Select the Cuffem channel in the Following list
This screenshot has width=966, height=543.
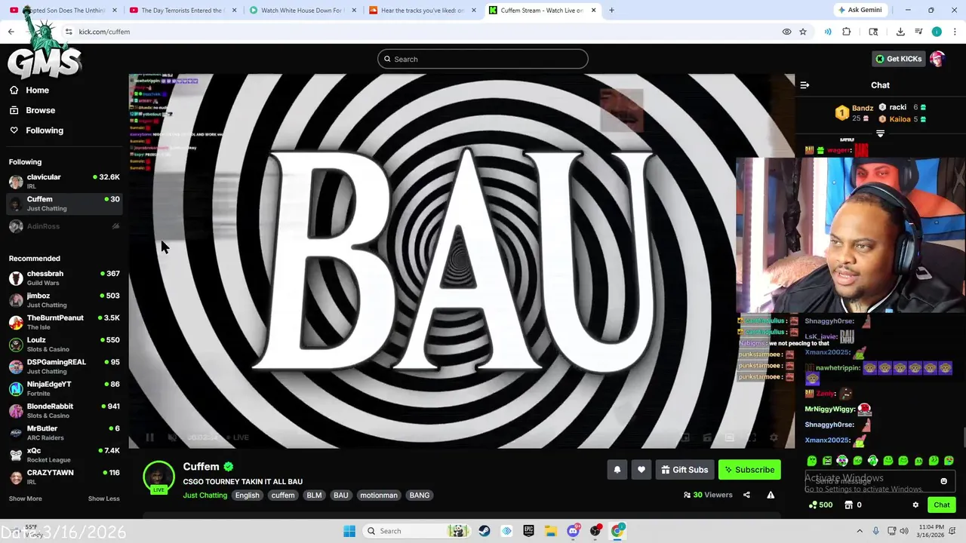click(x=64, y=204)
